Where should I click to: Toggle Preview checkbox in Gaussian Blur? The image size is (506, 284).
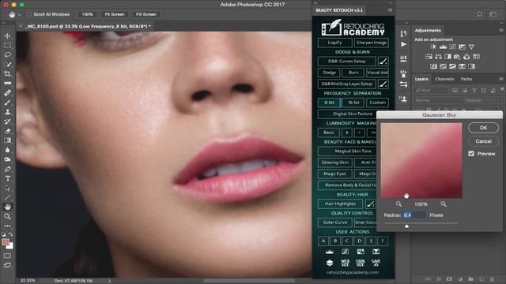(471, 154)
